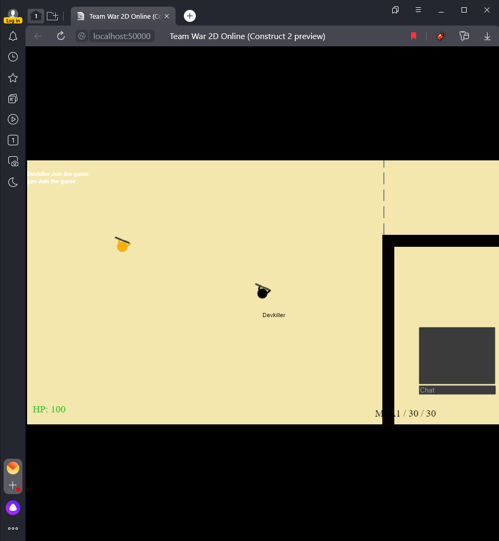Open the screenshot capture tool icon

(x=13, y=161)
